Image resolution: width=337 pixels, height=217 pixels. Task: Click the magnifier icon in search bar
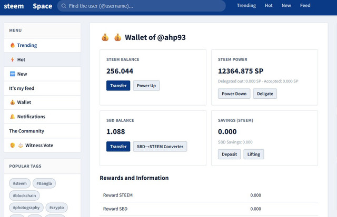coord(64,6)
